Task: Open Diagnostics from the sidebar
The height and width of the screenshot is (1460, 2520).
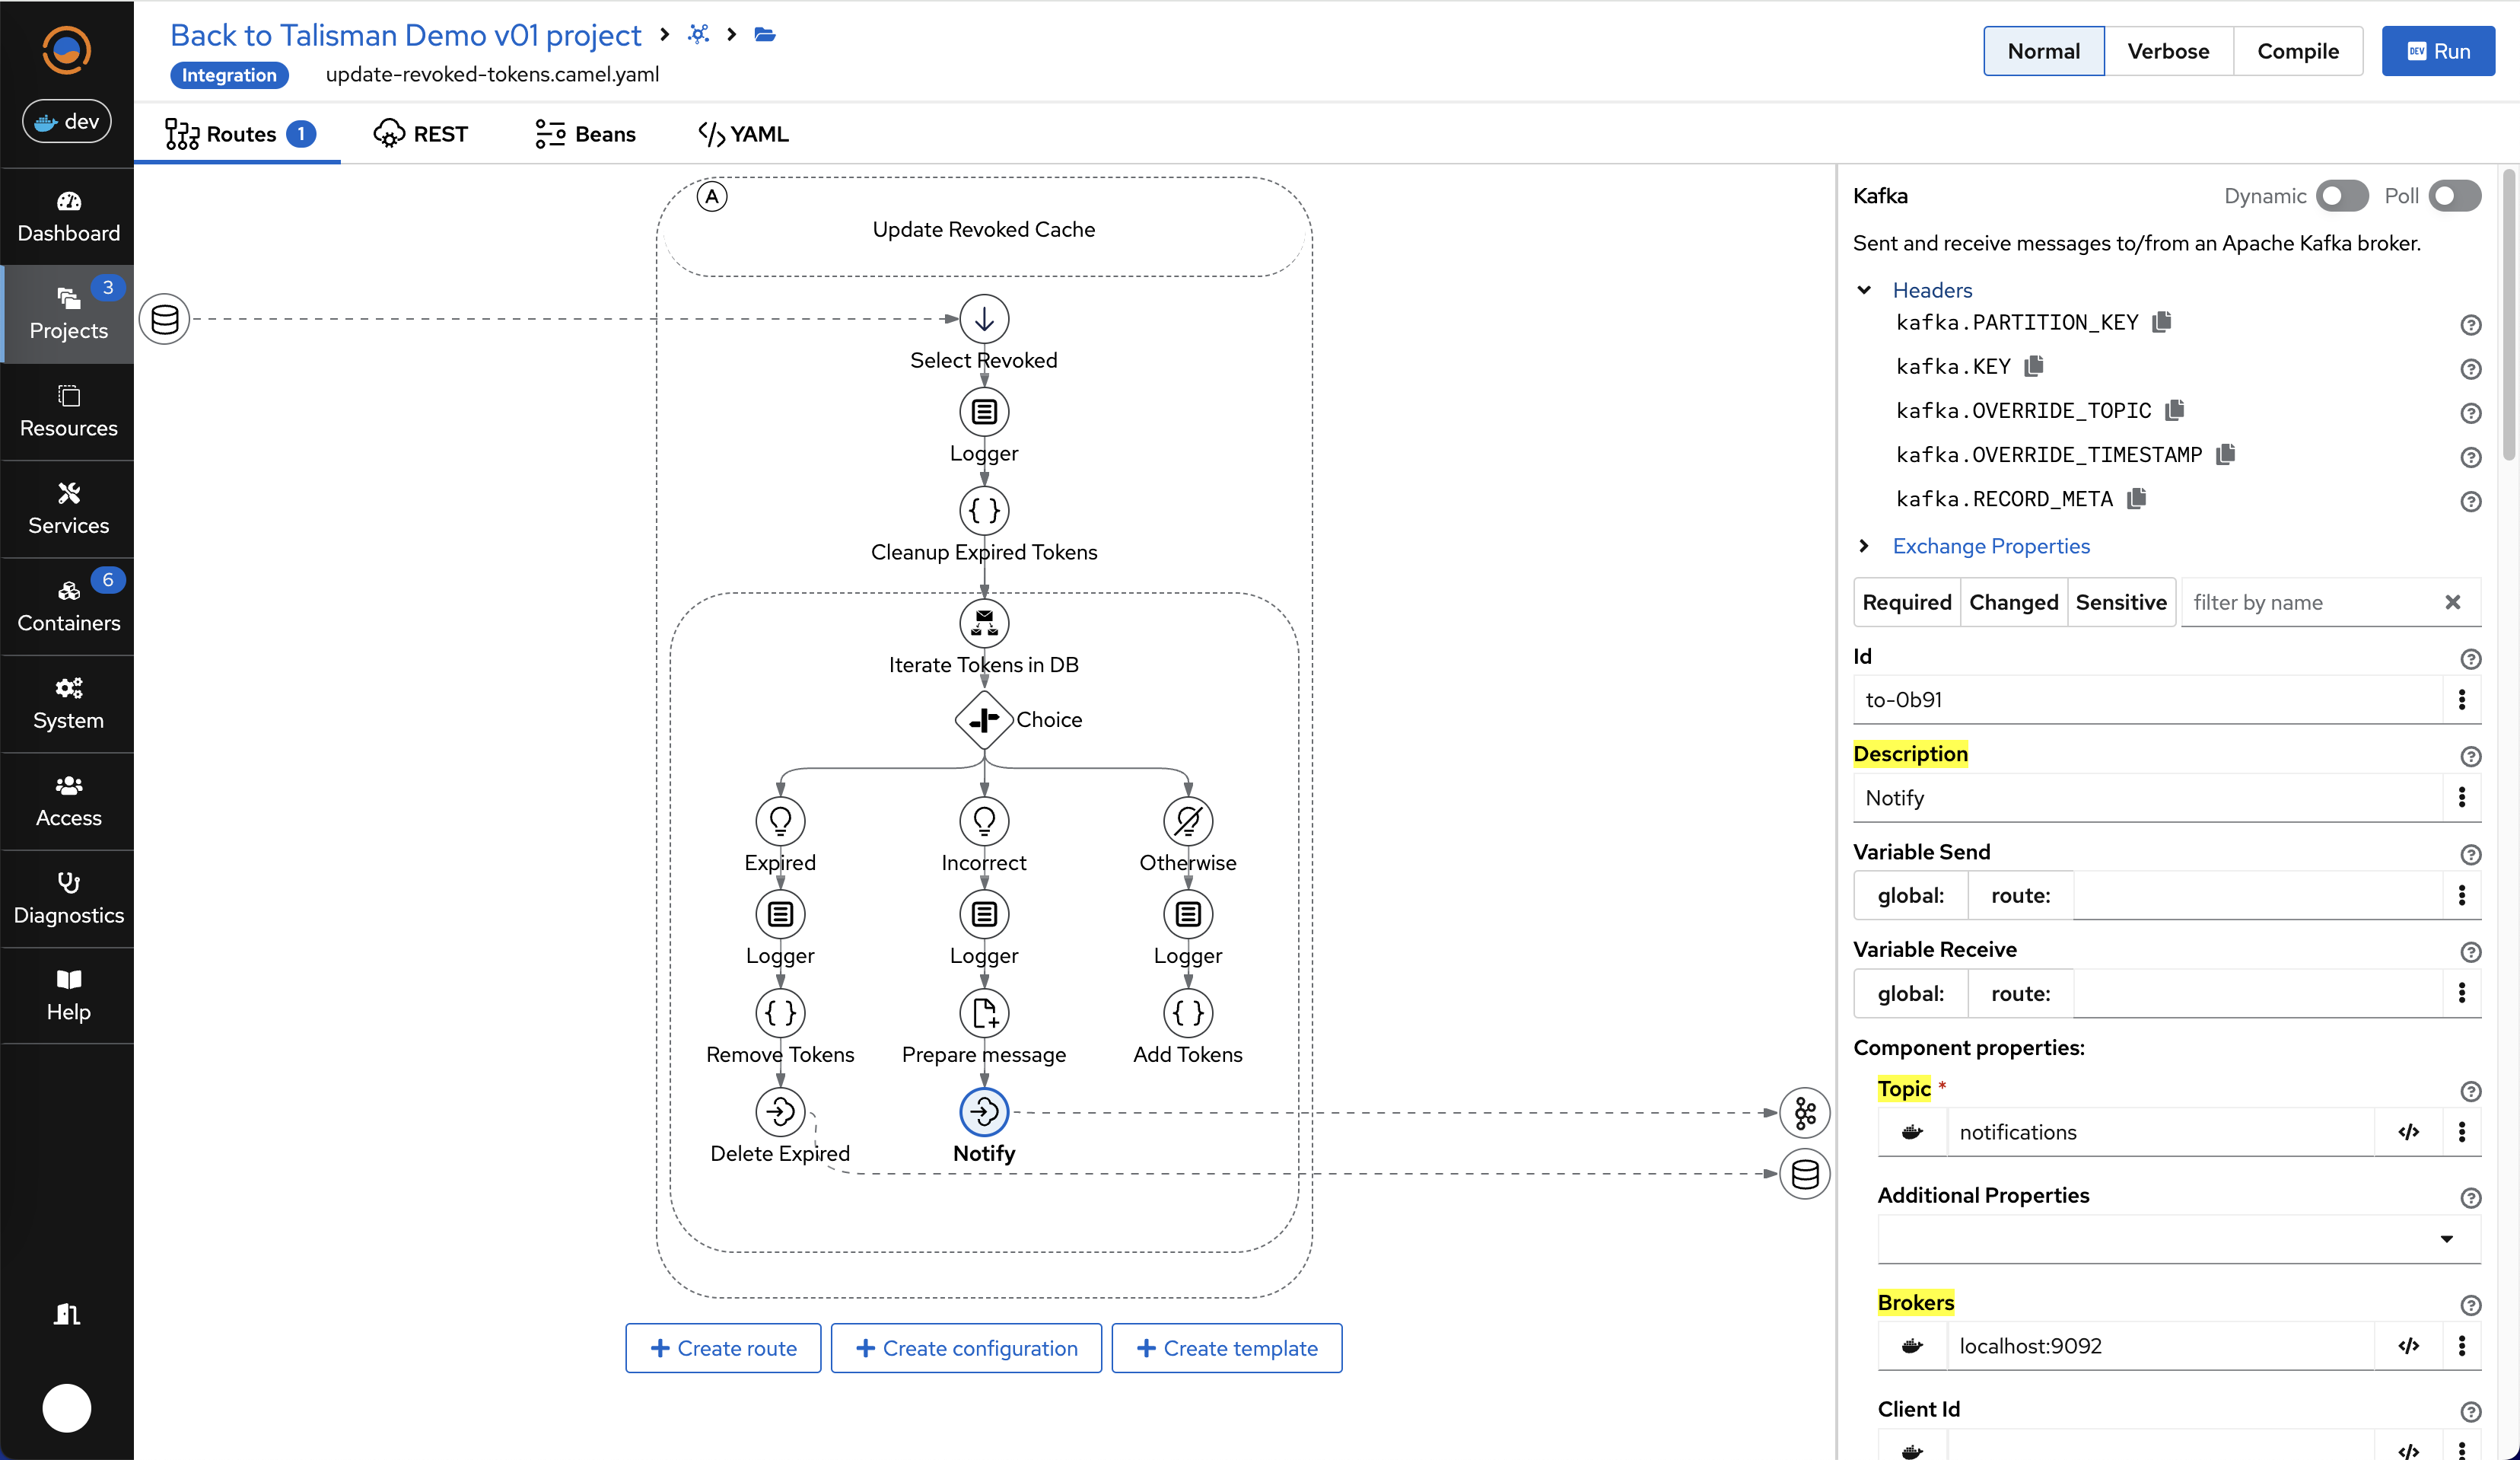Action: [x=68, y=897]
